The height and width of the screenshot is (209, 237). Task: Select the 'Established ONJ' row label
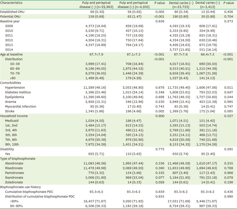pyautogui.click(x=12, y=12)
